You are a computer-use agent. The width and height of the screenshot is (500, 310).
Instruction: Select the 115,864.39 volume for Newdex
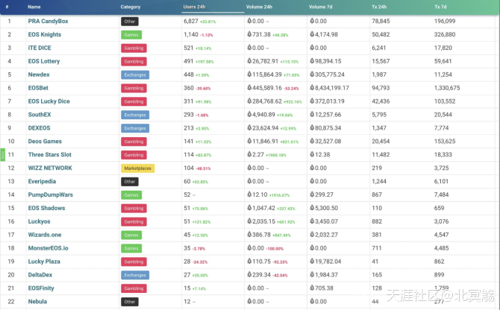tap(267, 75)
